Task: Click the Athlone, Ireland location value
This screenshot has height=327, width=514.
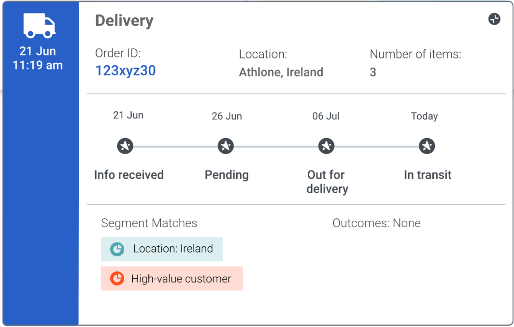Action: [281, 72]
